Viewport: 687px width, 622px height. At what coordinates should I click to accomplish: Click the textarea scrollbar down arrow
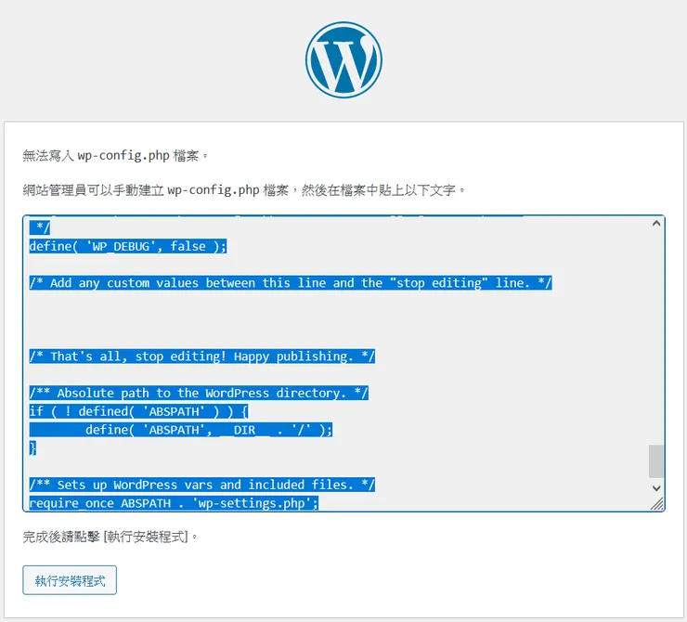point(655,487)
